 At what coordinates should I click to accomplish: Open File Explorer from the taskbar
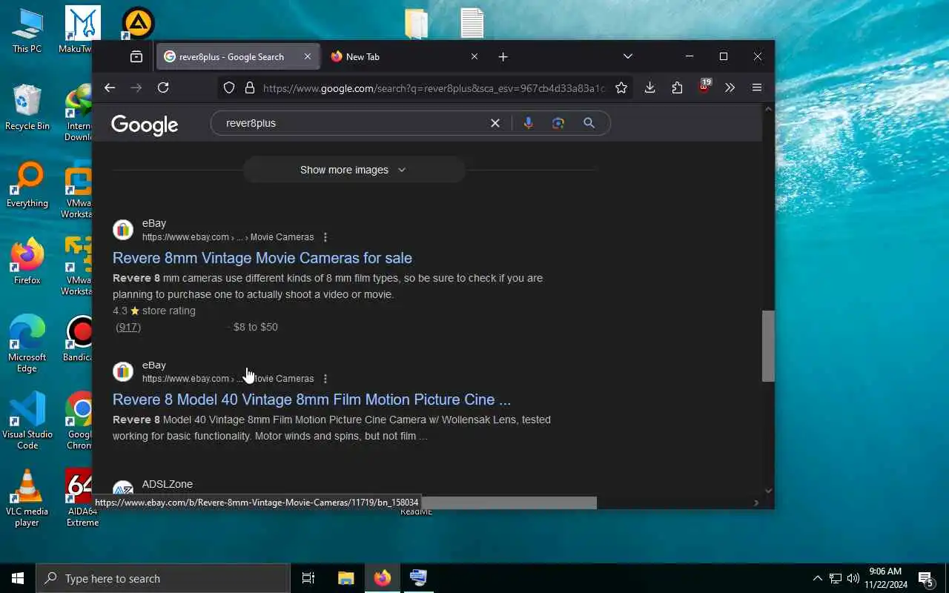[346, 578]
